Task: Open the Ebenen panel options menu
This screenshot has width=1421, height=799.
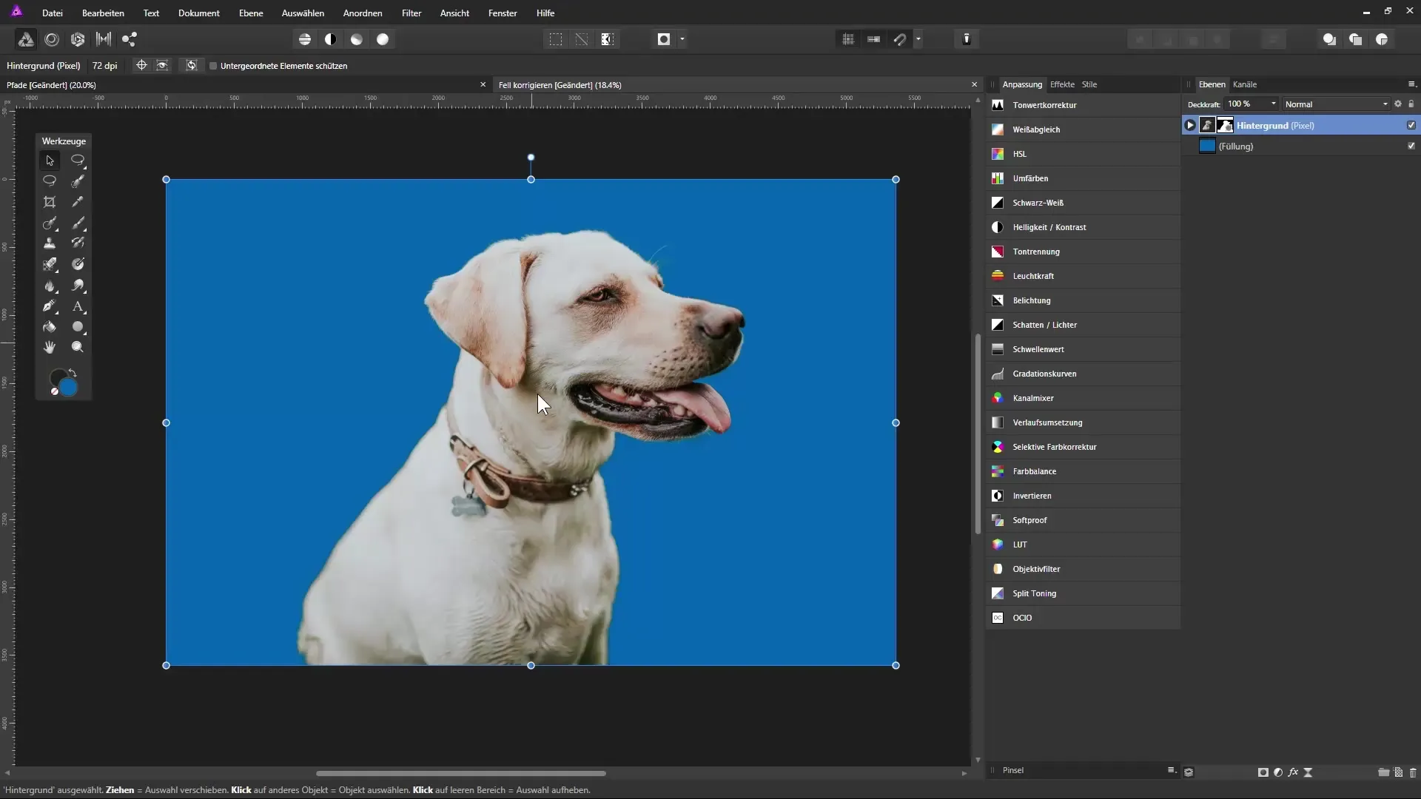Action: tap(1411, 84)
